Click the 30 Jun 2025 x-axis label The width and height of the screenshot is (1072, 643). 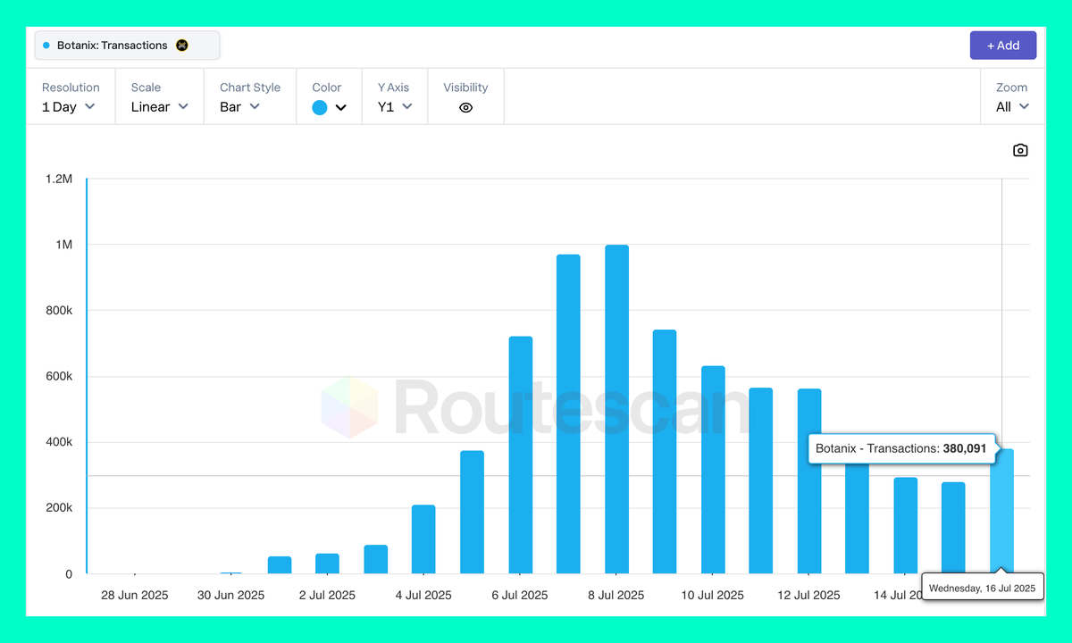click(231, 595)
